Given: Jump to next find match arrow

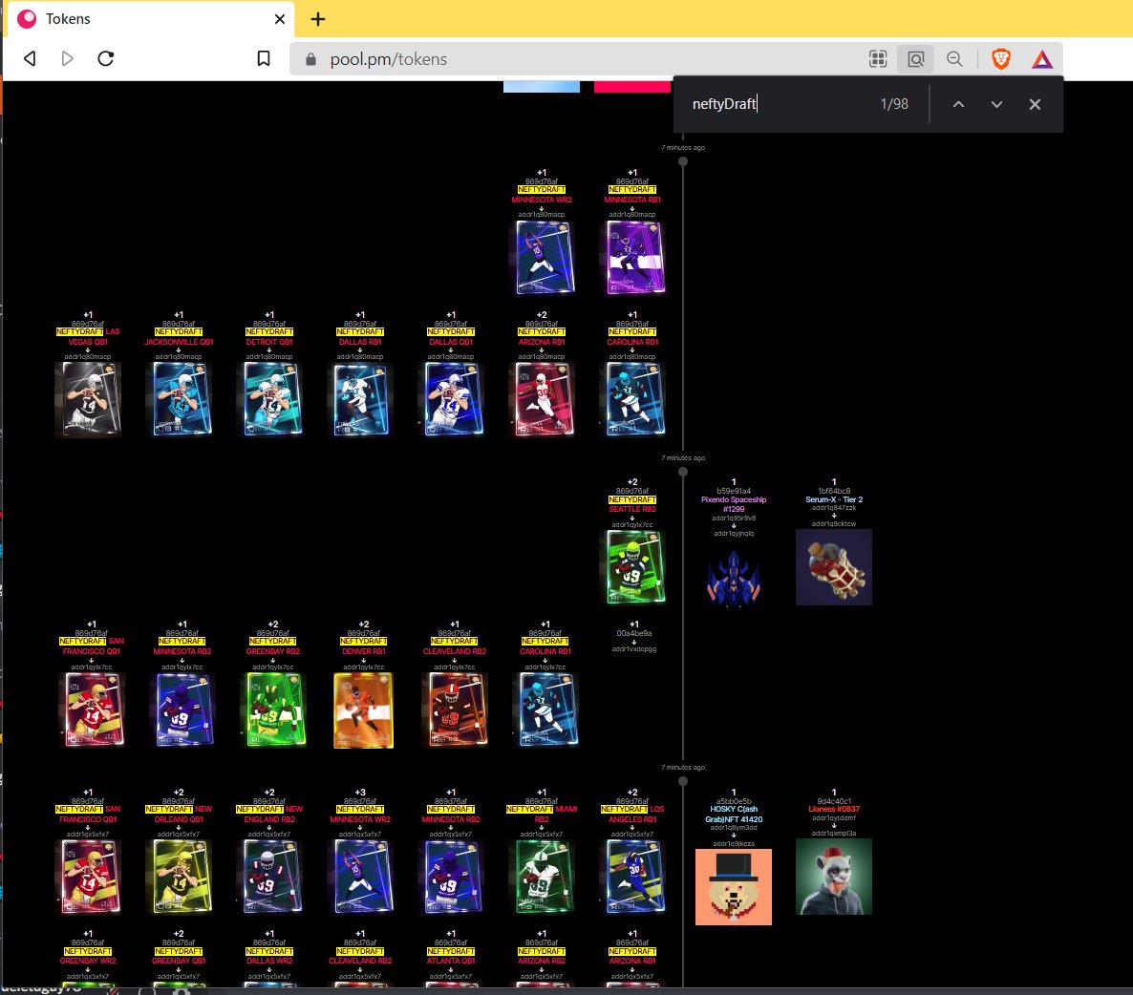Looking at the screenshot, I should tap(996, 105).
